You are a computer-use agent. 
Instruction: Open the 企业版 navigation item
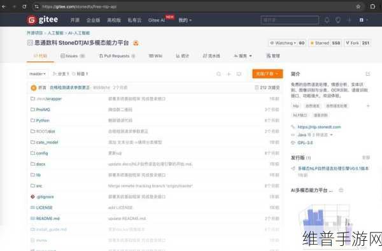pos(93,20)
